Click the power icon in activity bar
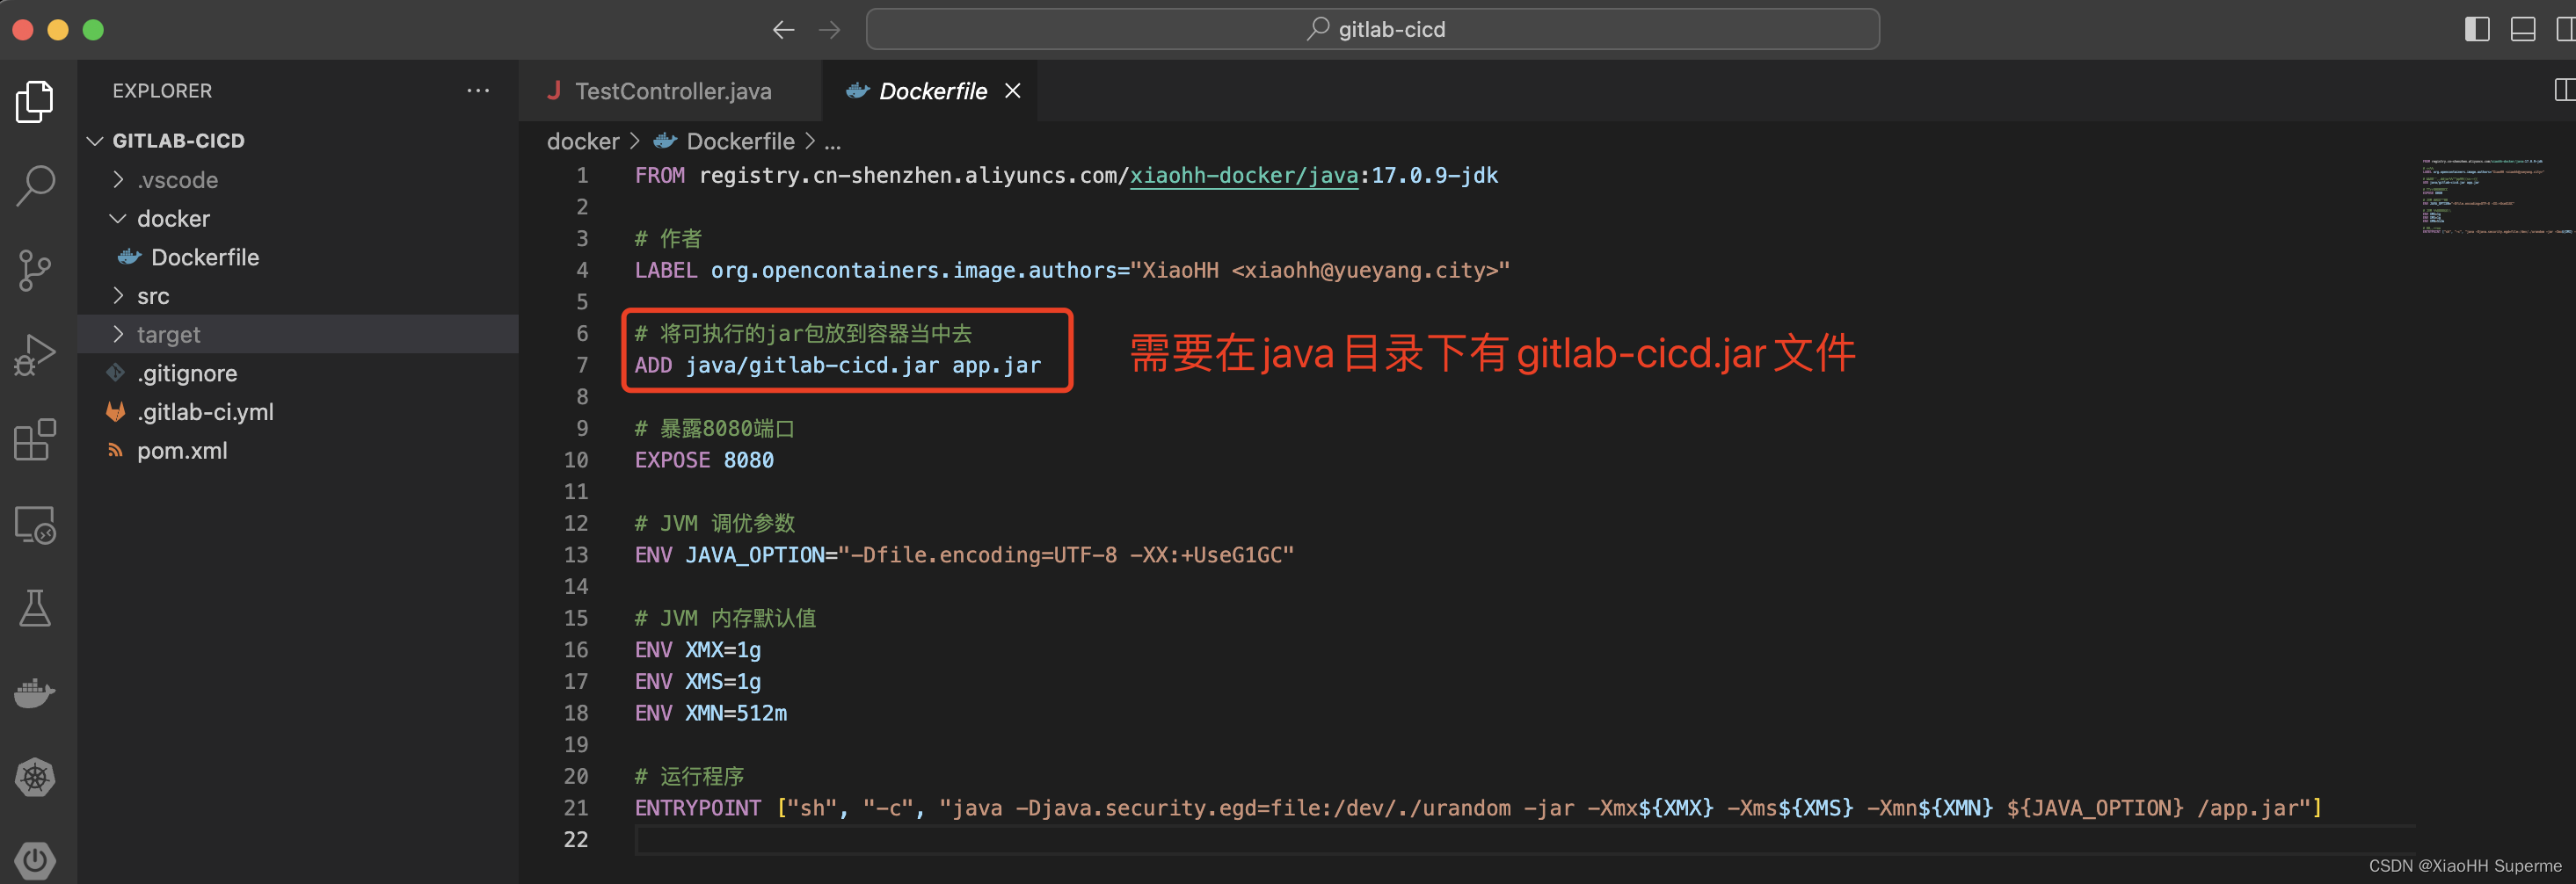This screenshot has width=2576, height=884. pos(35,860)
